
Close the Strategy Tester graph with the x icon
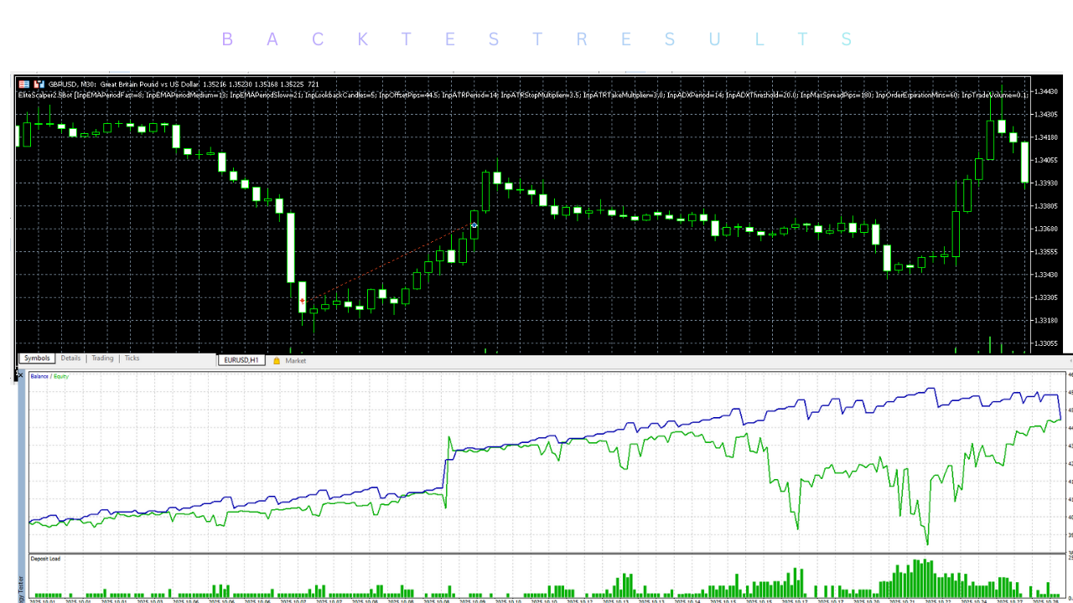pos(18,374)
